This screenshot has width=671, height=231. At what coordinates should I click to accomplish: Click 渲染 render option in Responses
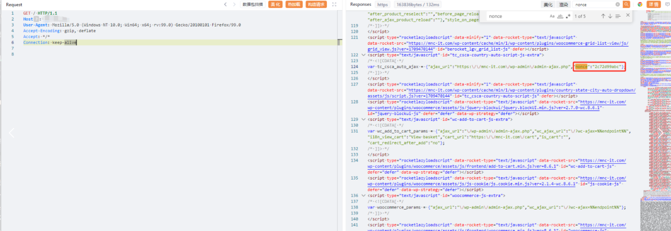coord(563,4)
